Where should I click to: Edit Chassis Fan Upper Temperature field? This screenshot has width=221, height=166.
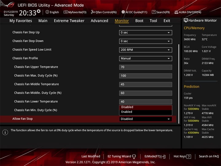pyautogui.click(x=145, y=67)
